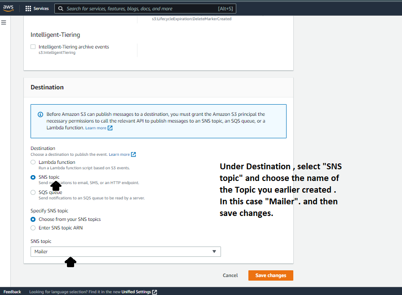Open Learn more link under Destination

tap(119, 154)
